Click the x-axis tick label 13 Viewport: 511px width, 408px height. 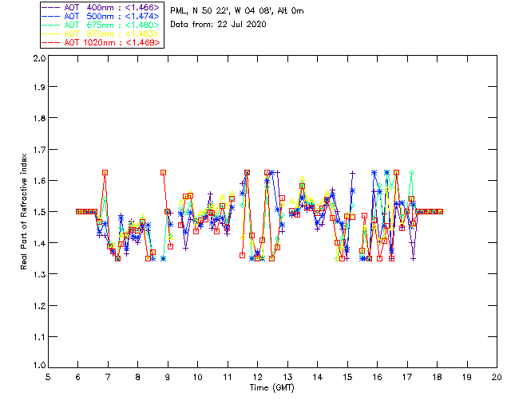pyautogui.click(x=287, y=377)
